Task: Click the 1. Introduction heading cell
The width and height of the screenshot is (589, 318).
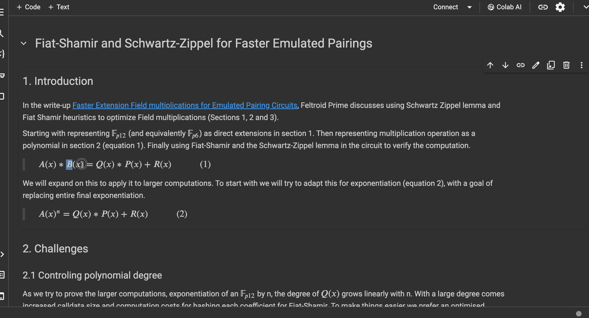Action: 58,81
